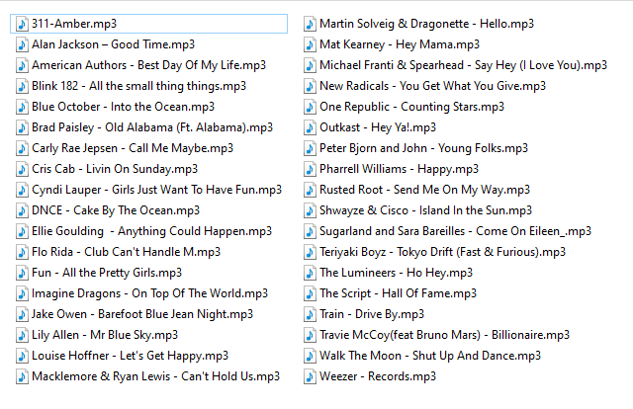The height and width of the screenshot is (409, 633).
Task: Click the Brad Paisley file's mp3 icon
Action: coord(22,127)
